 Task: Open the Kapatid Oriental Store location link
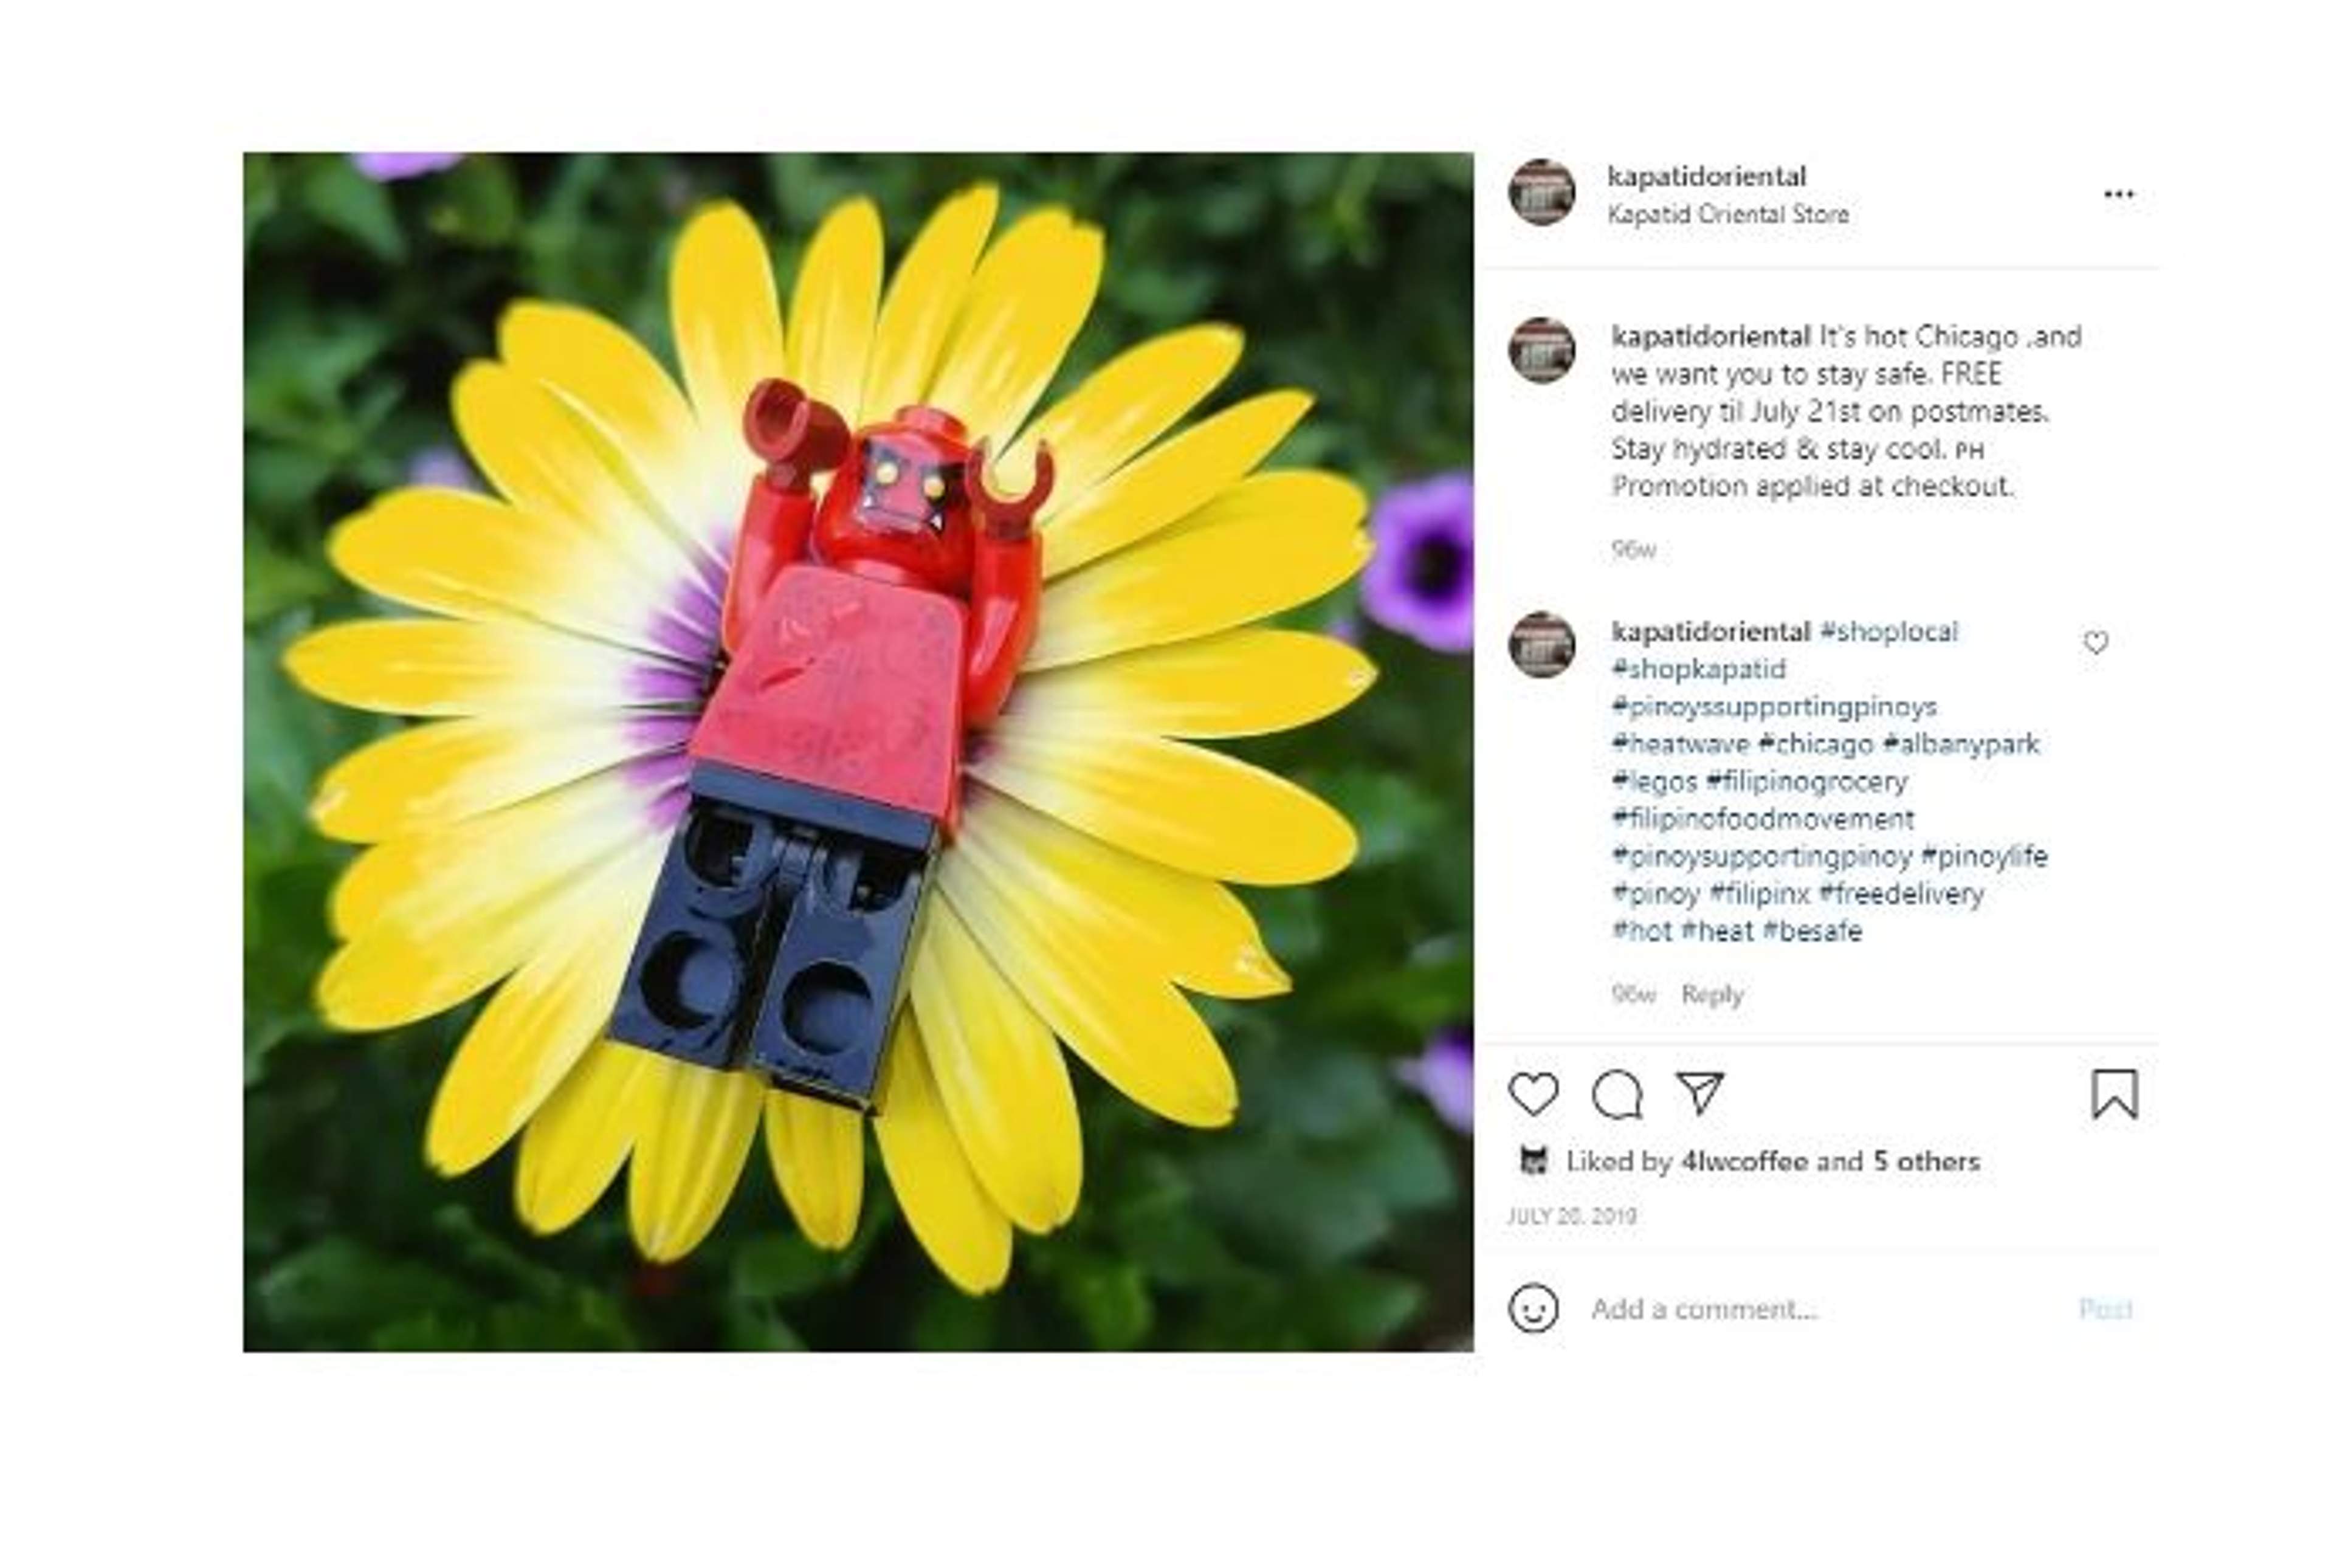1728,214
